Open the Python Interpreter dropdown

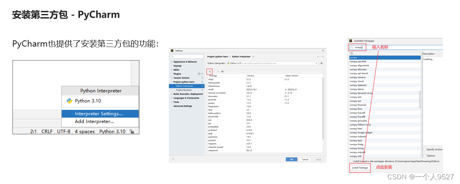coord(272,63)
